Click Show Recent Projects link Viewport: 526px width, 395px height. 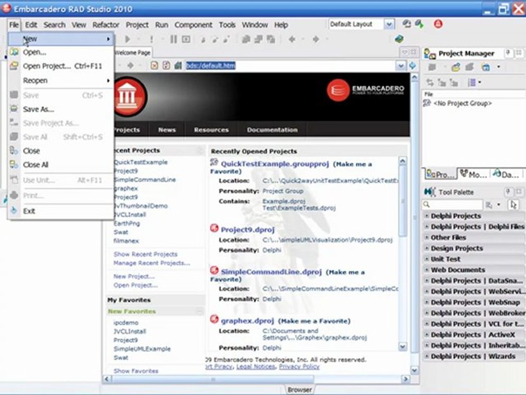[145, 254]
